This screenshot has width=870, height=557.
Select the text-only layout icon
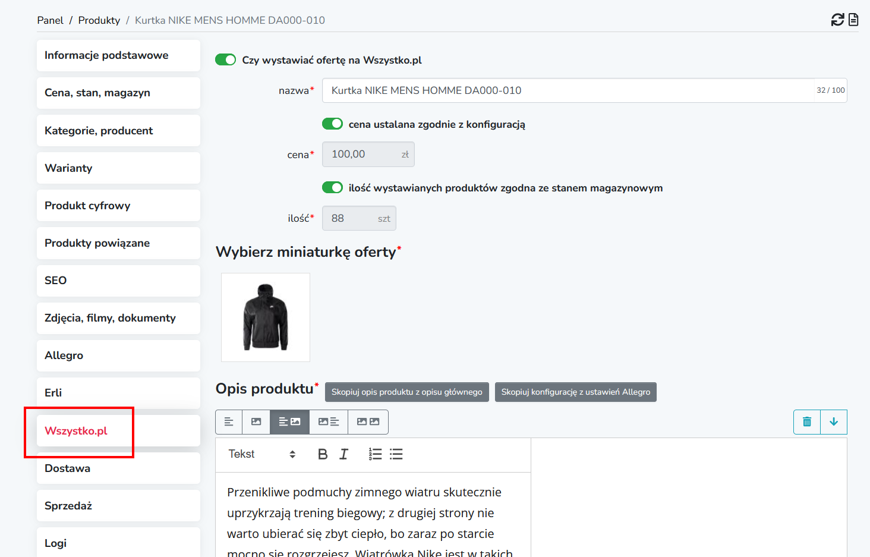point(229,422)
